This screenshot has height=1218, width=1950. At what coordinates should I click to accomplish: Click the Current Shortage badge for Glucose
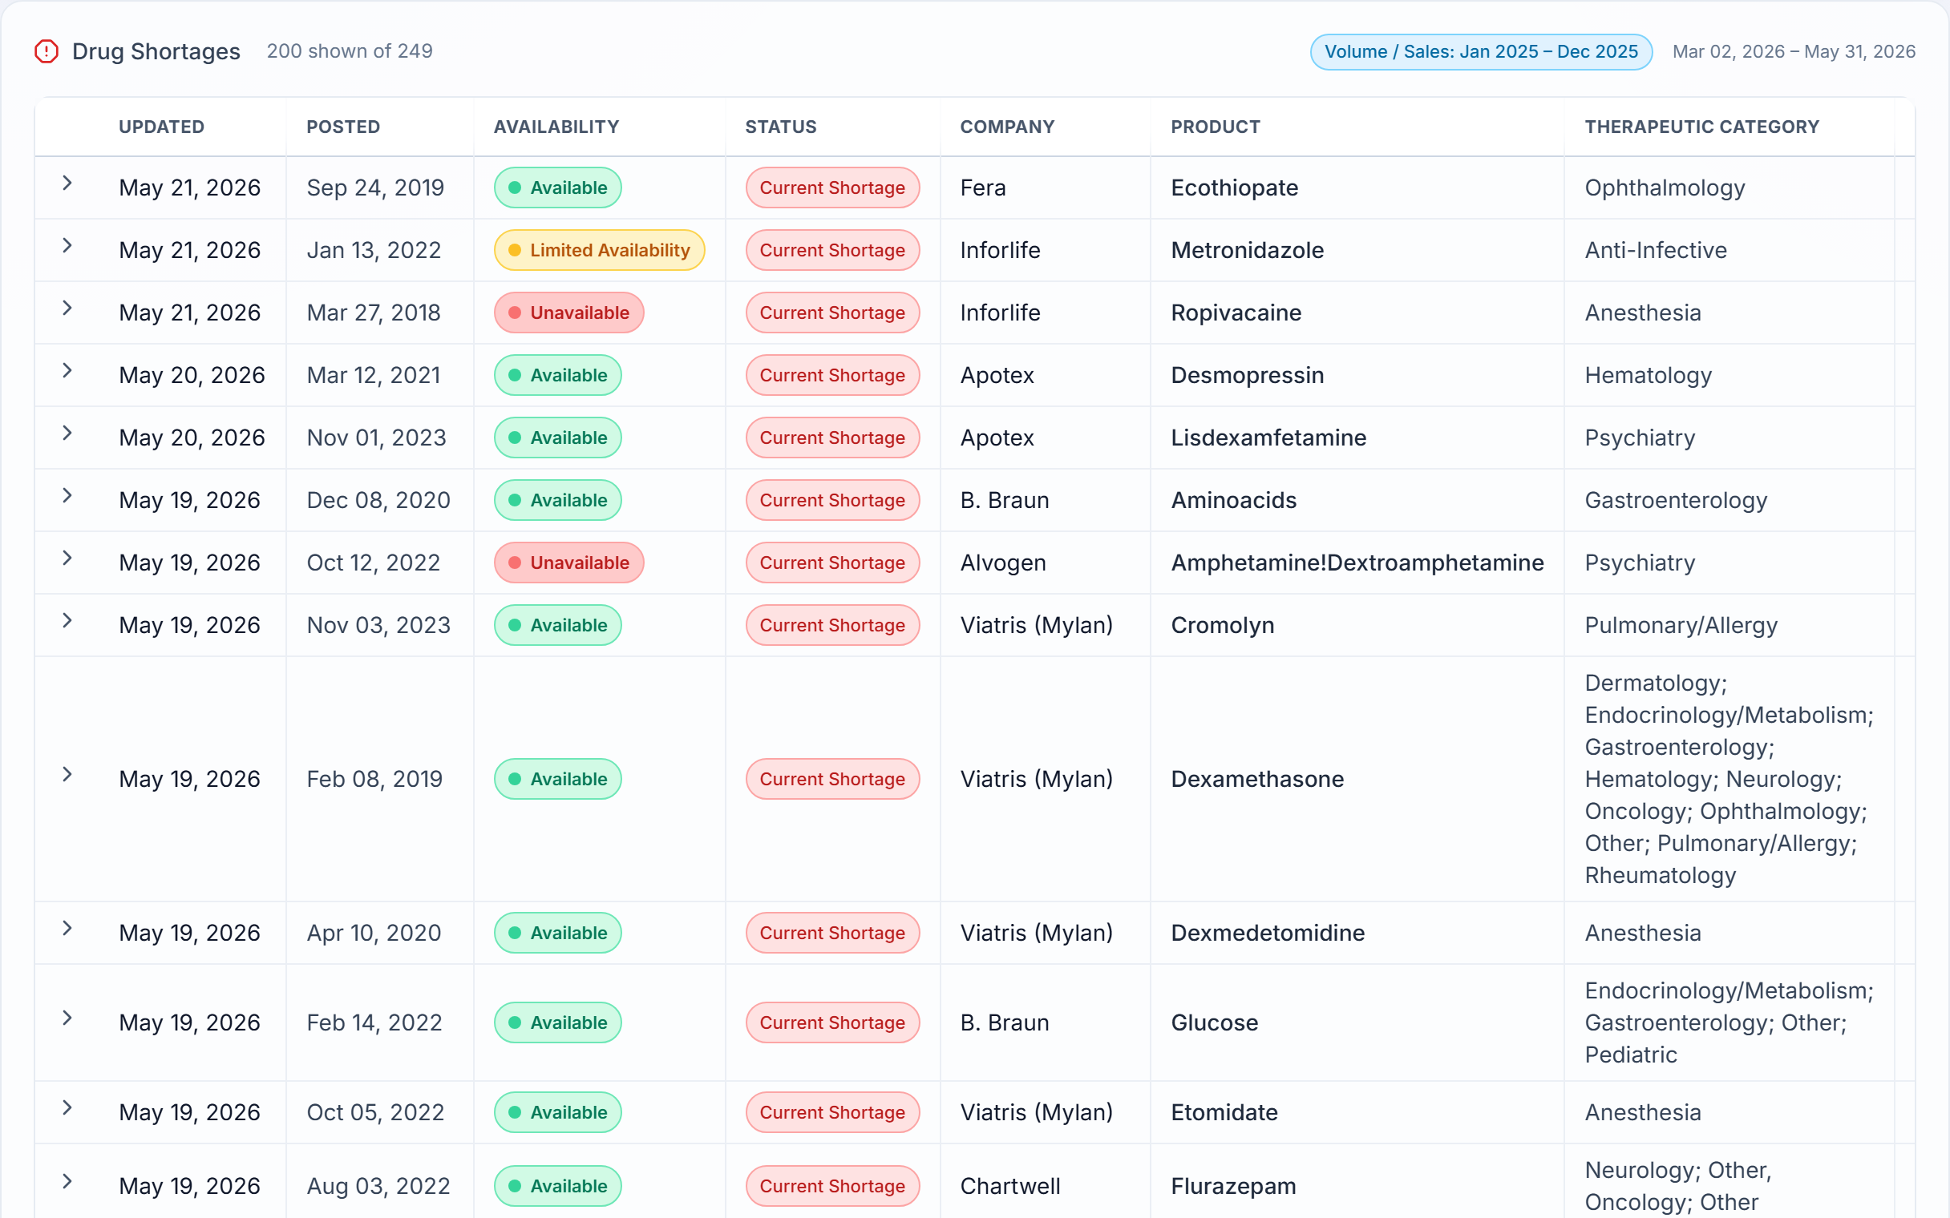(832, 1022)
